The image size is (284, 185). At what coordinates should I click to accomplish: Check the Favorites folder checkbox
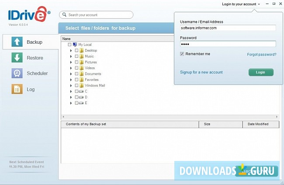tap(76, 80)
